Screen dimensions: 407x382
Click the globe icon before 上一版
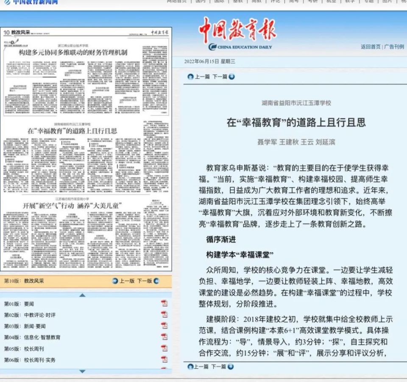pyautogui.click(x=114, y=281)
